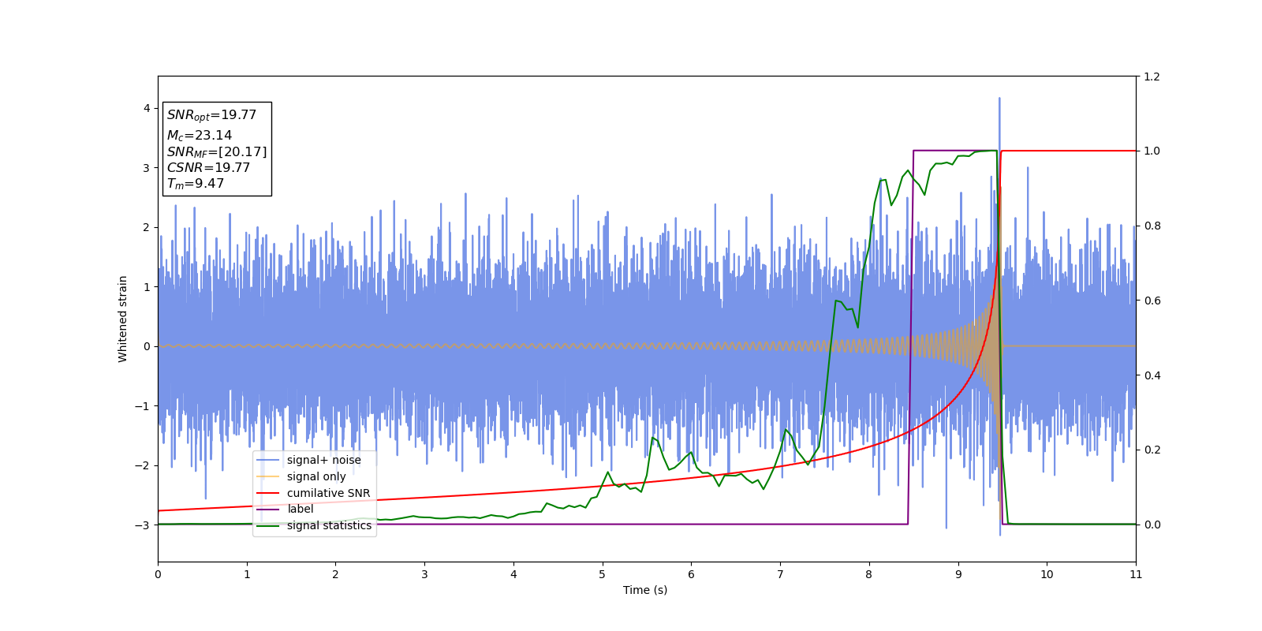Click the left y-axis tick label −3
The height and width of the screenshot is (631, 1262).
tap(141, 525)
